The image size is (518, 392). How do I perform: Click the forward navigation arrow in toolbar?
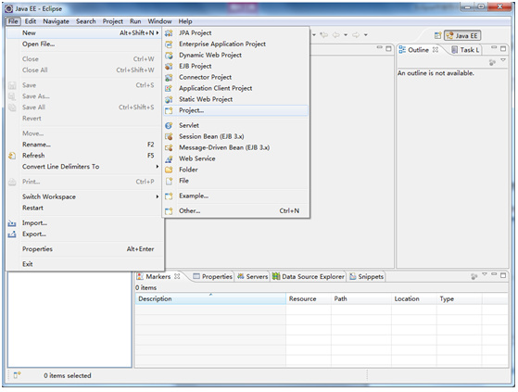pos(356,34)
